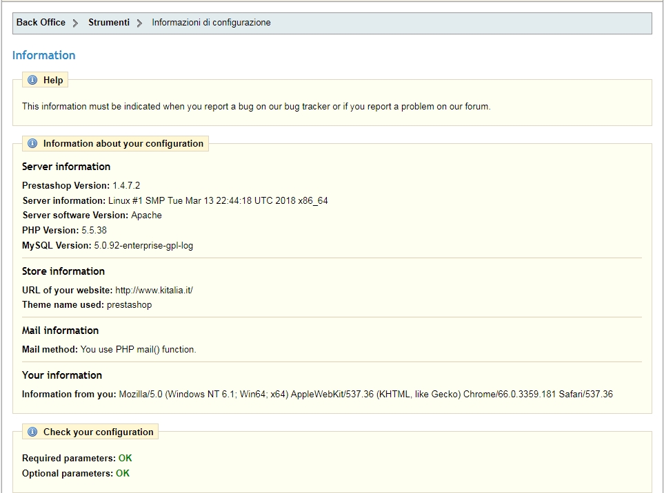The image size is (664, 493).
Task: Select MySQL version 5.0.92-enterprise-gpl-log
Action: (143, 246)
